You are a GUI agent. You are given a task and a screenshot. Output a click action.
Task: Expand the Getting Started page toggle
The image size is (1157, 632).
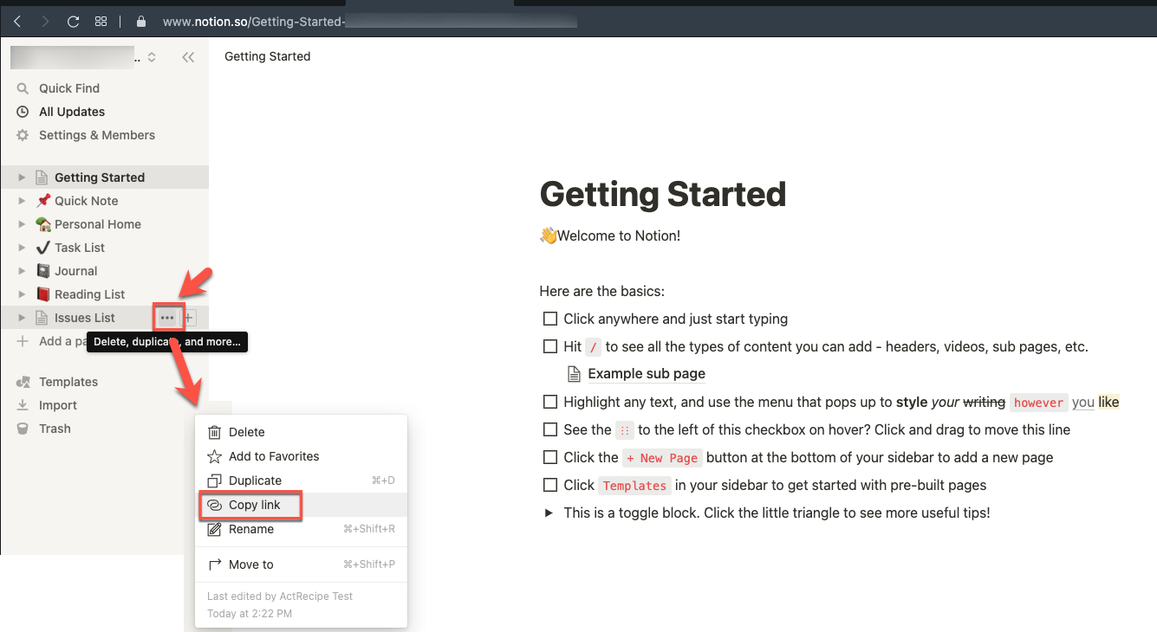point(23,177)
